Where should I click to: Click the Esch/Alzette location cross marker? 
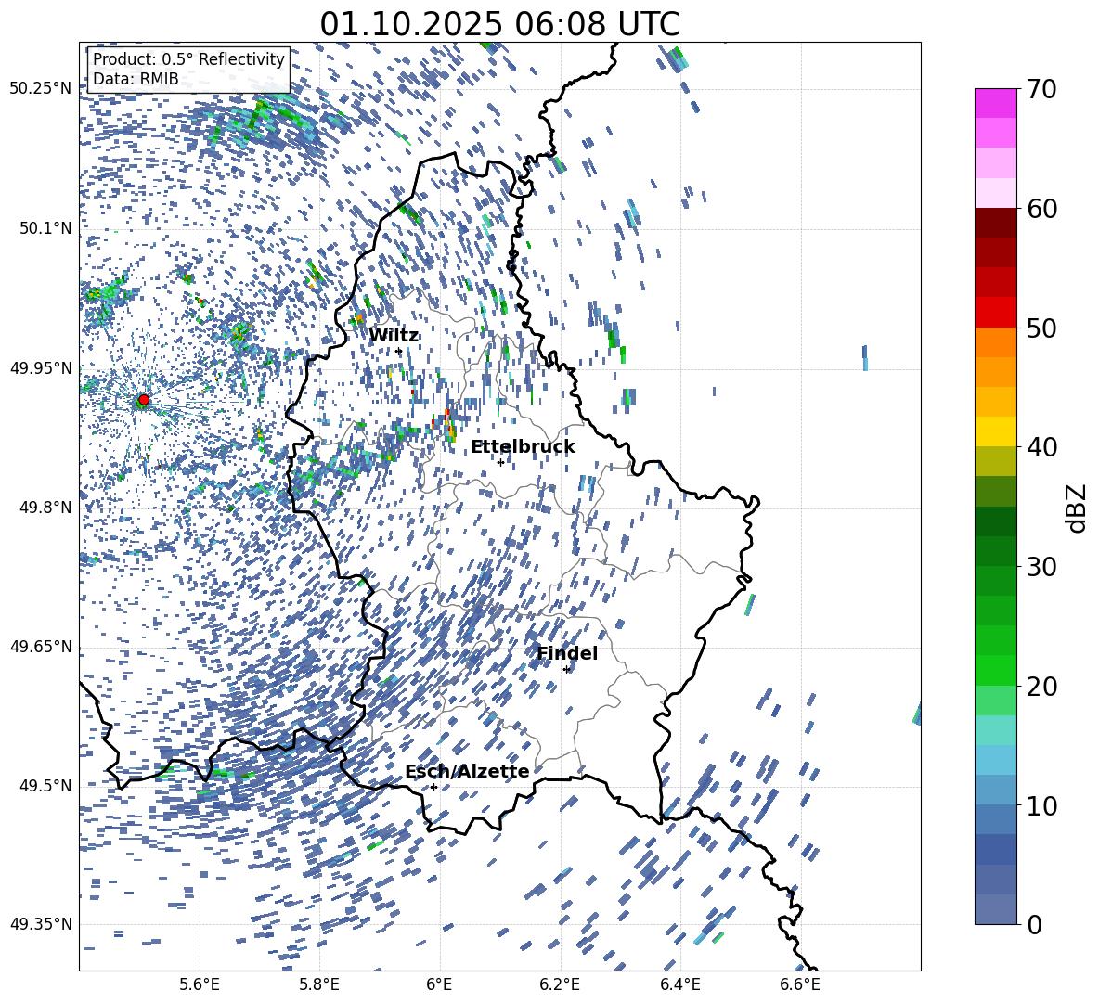point(433,787)
